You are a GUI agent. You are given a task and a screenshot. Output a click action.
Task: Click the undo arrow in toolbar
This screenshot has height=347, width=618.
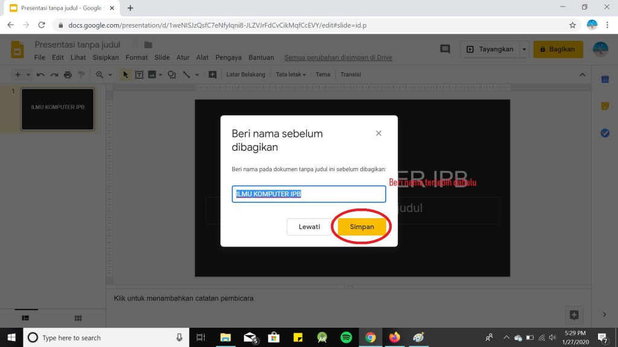coord(40,75)
